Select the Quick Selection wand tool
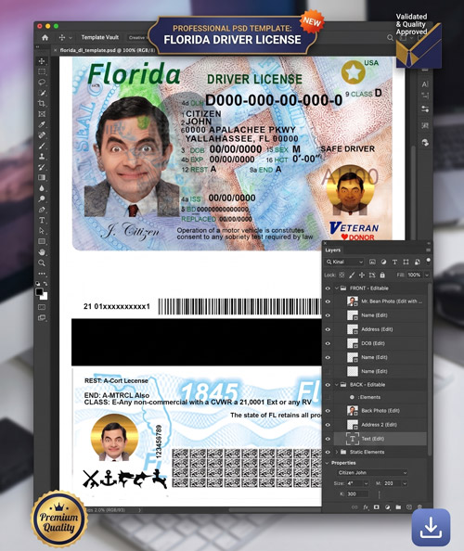The image size is (464, 551). [42, 93]
